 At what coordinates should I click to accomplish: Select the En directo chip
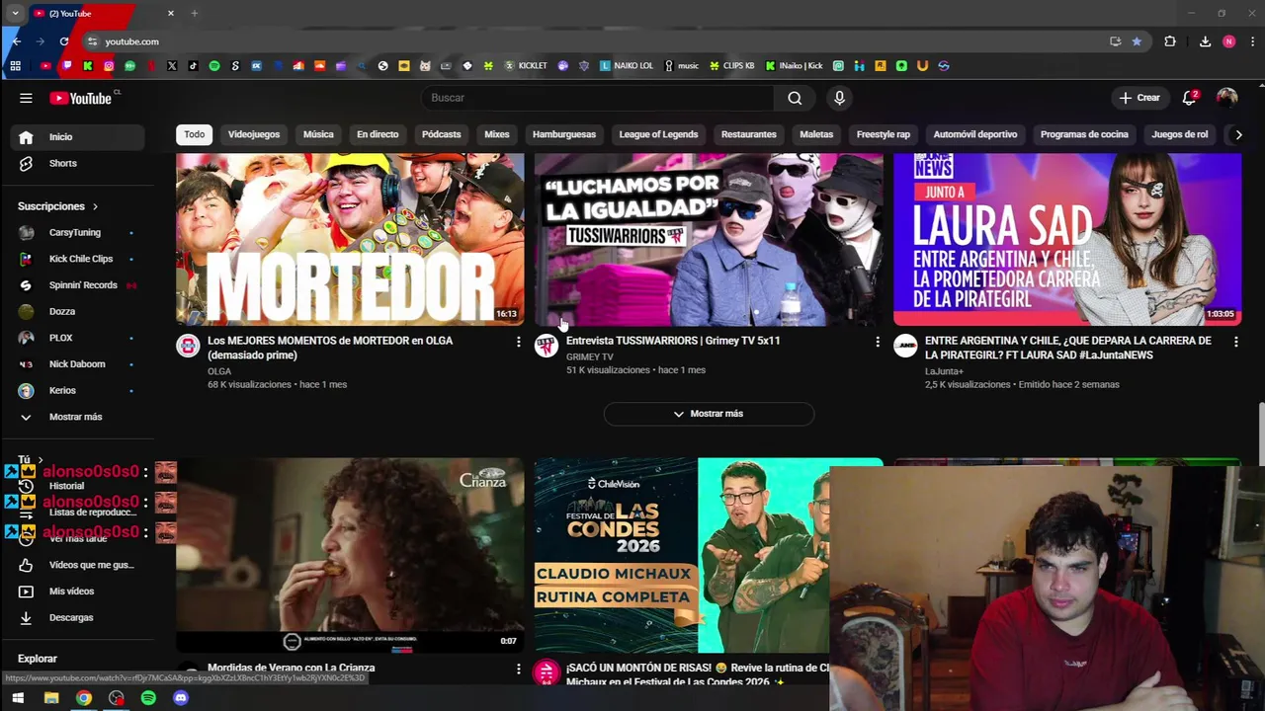378,134
